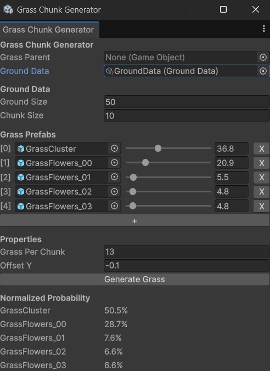Click the Chunk Size label
This screenshot has width=270, height=371.
(22, 116)
